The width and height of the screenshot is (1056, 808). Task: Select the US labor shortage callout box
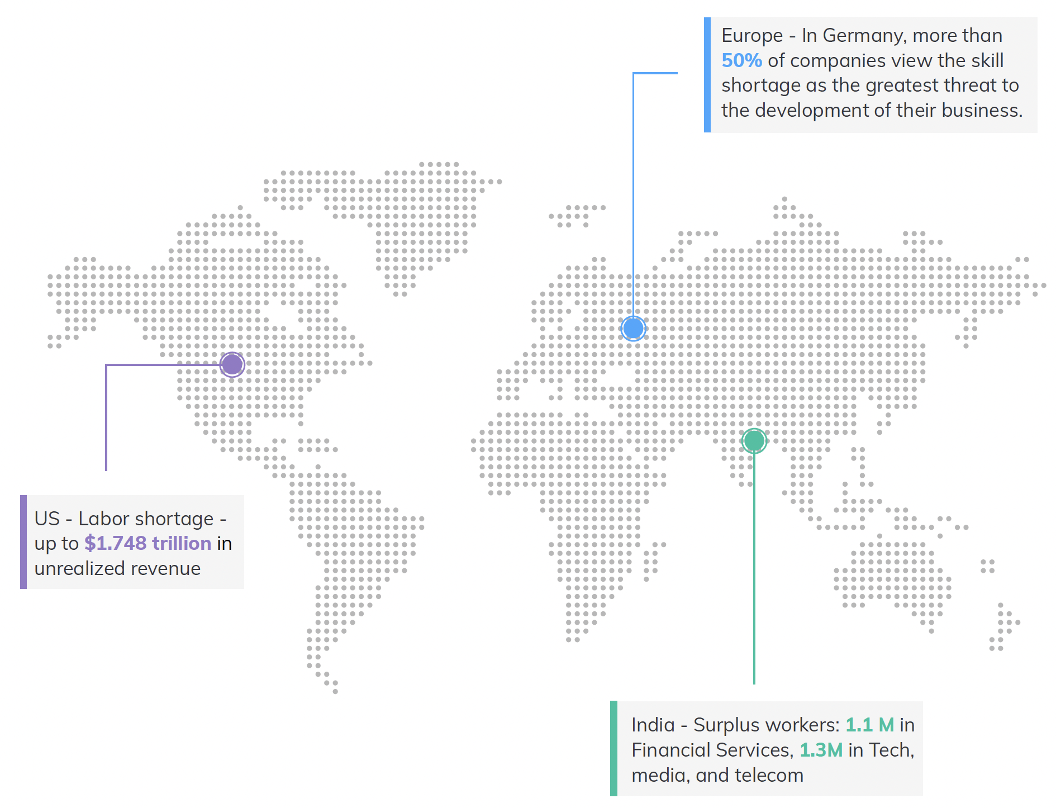132,542
